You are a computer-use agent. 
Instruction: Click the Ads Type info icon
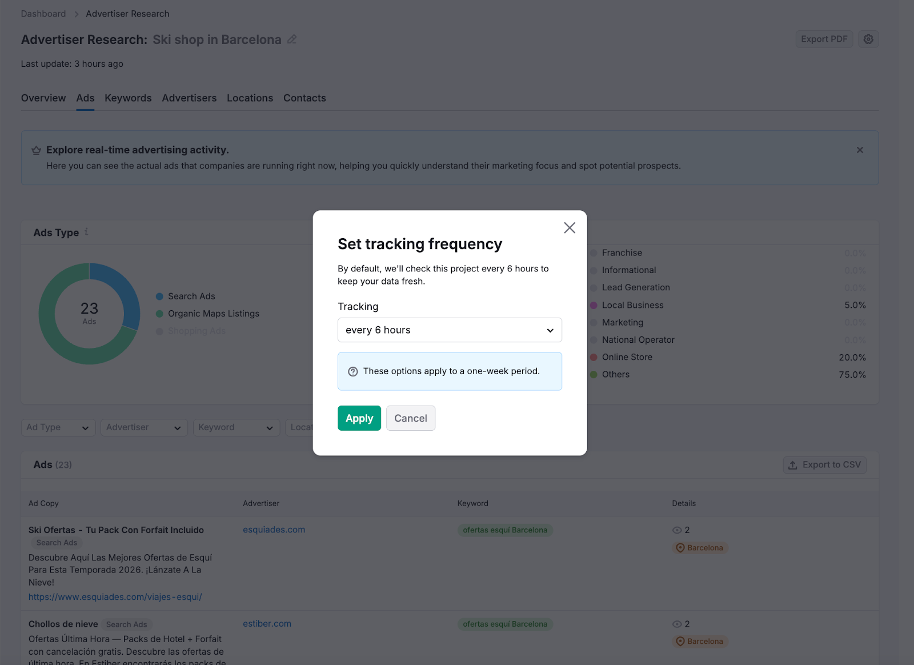click(x=86, y=232)
